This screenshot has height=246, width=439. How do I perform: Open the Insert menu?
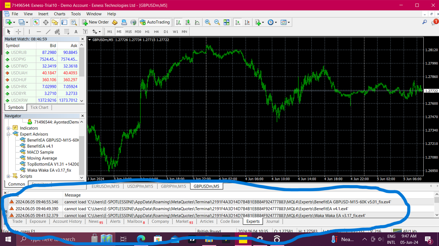click(x=43, y=14)
